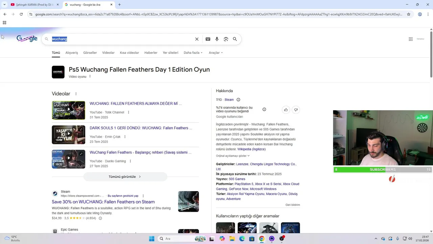The image size is (433, 244).
Task: Expand Tümünü görüntüle videos button
Action: 125,177
